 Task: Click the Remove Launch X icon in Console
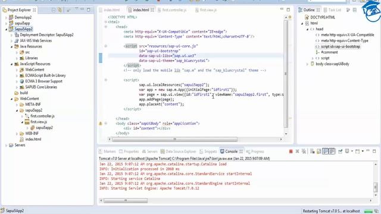pos(297,152)
